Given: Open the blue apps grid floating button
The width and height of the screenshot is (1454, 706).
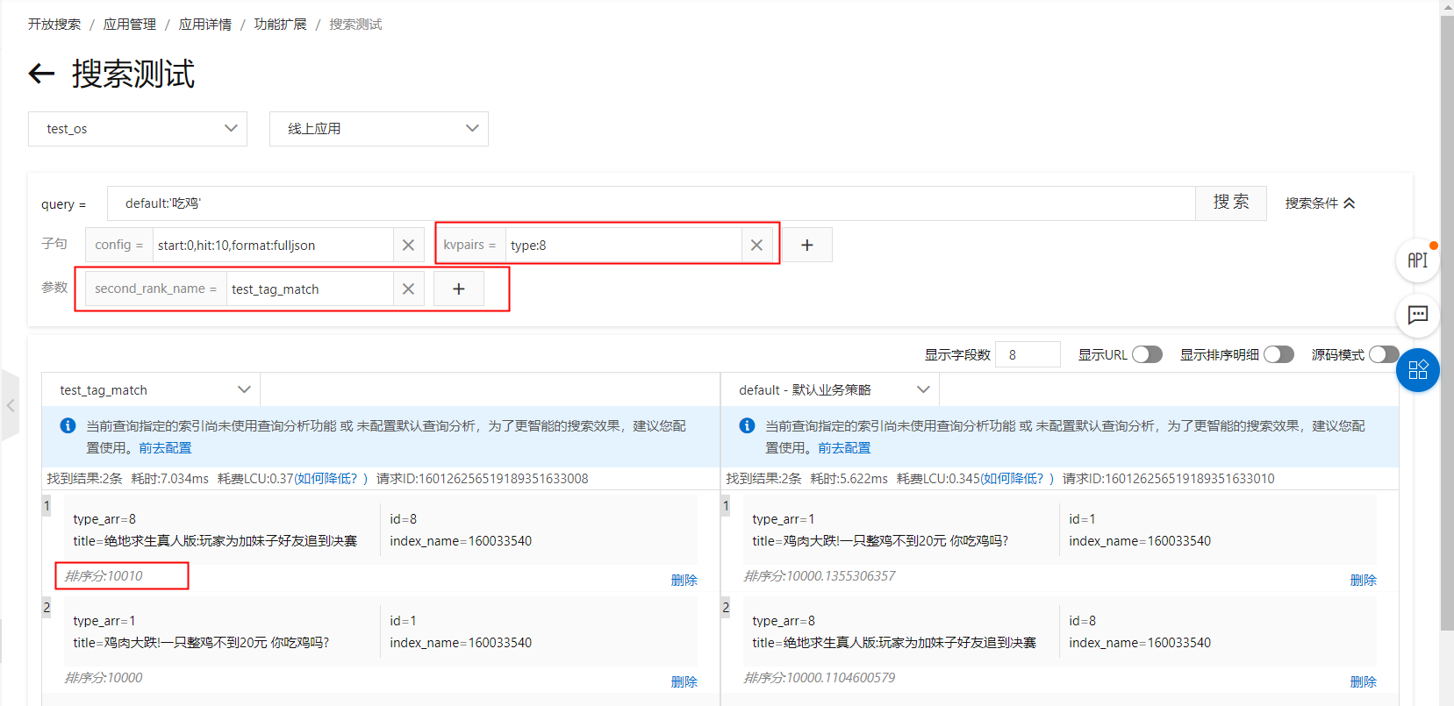Looking at the screenshot, I should (x=1417, y=370).
